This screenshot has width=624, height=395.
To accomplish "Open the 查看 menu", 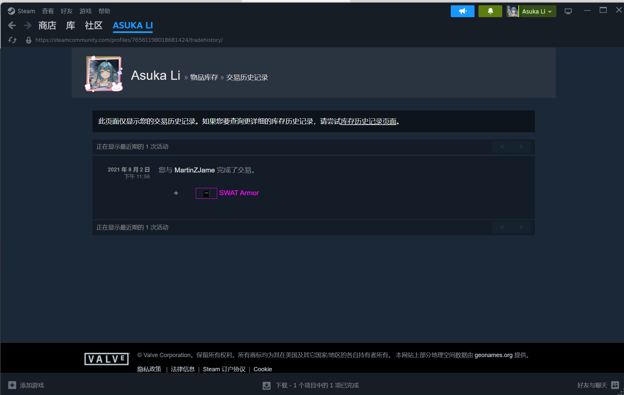I will (48, 11).
